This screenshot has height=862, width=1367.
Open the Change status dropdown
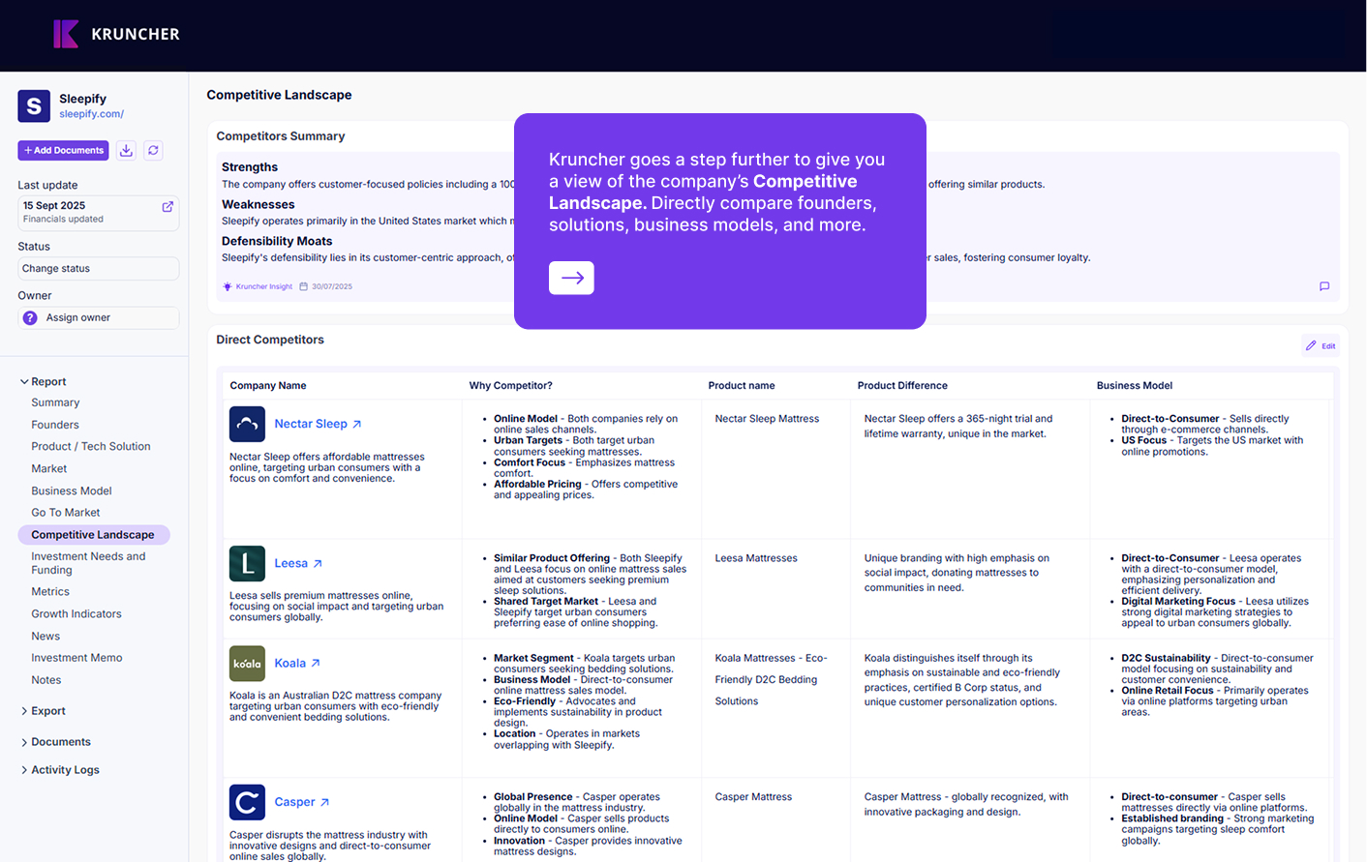(x=98, y=269)
